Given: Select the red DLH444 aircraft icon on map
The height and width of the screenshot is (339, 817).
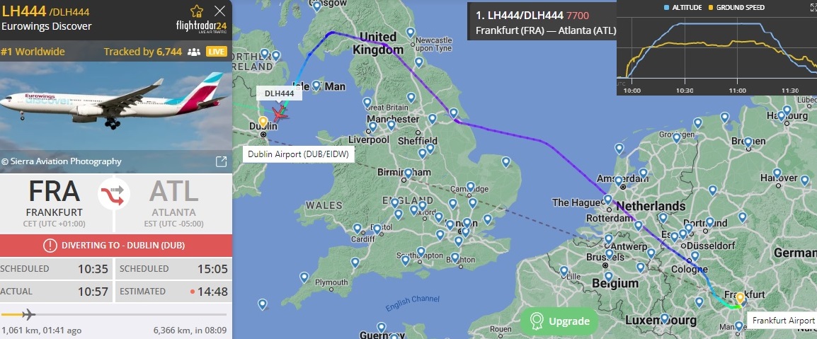Looking at the screenshot, I should [280, 113].
